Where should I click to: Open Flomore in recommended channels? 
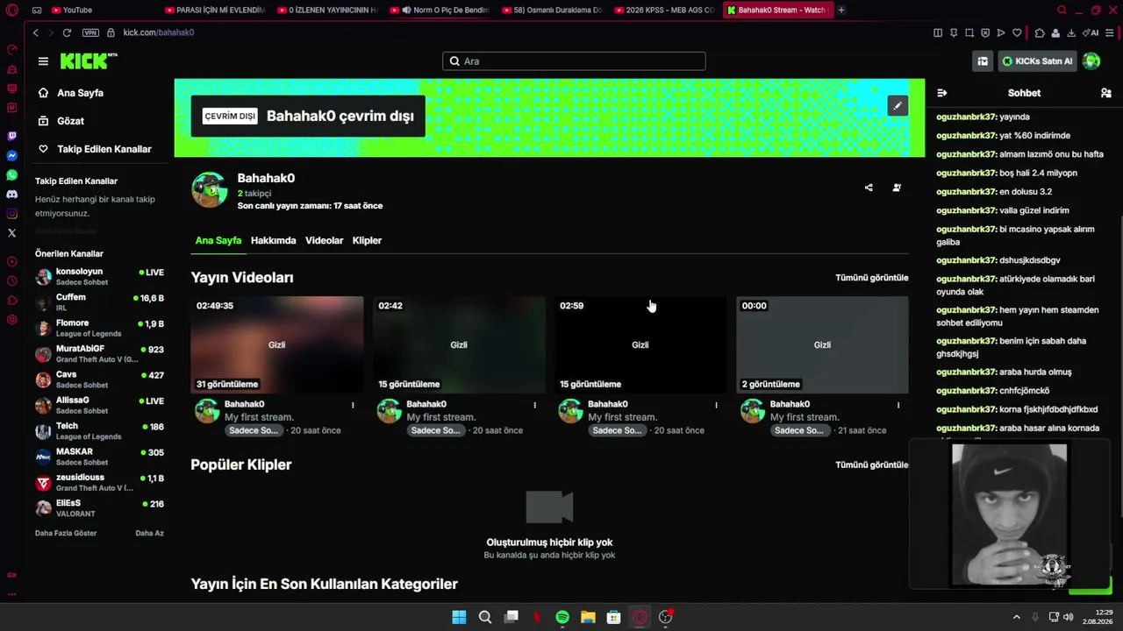(x=100, y=328)
